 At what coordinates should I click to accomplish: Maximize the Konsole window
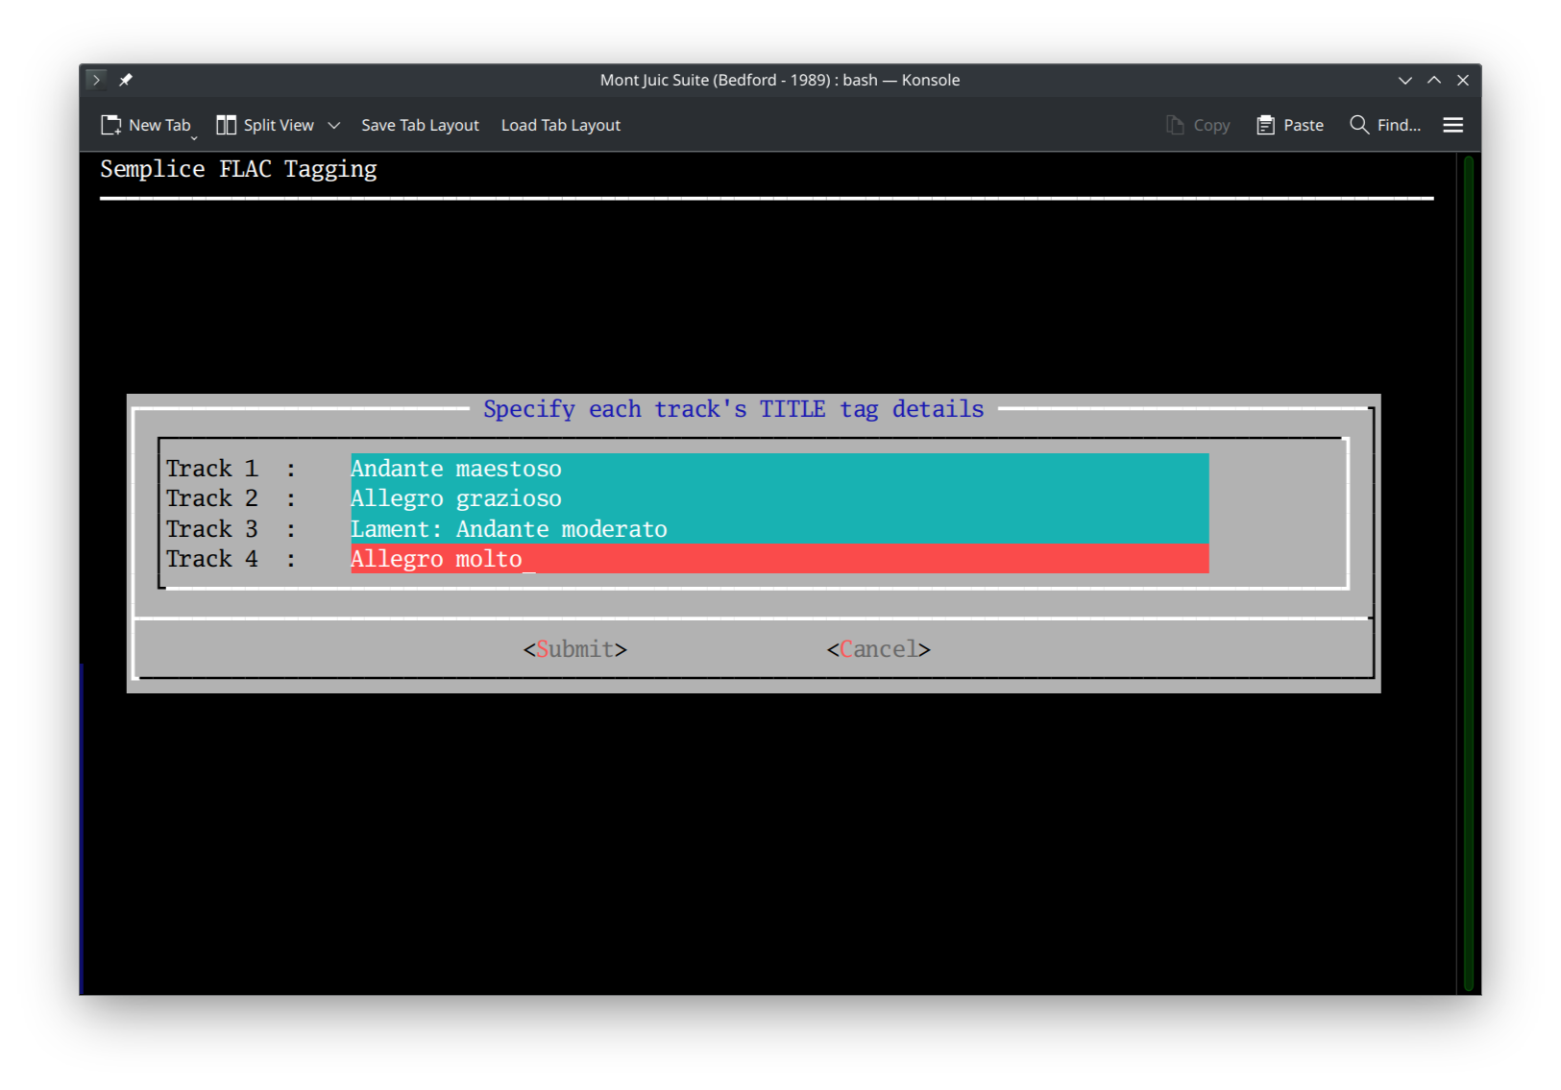1433,81
